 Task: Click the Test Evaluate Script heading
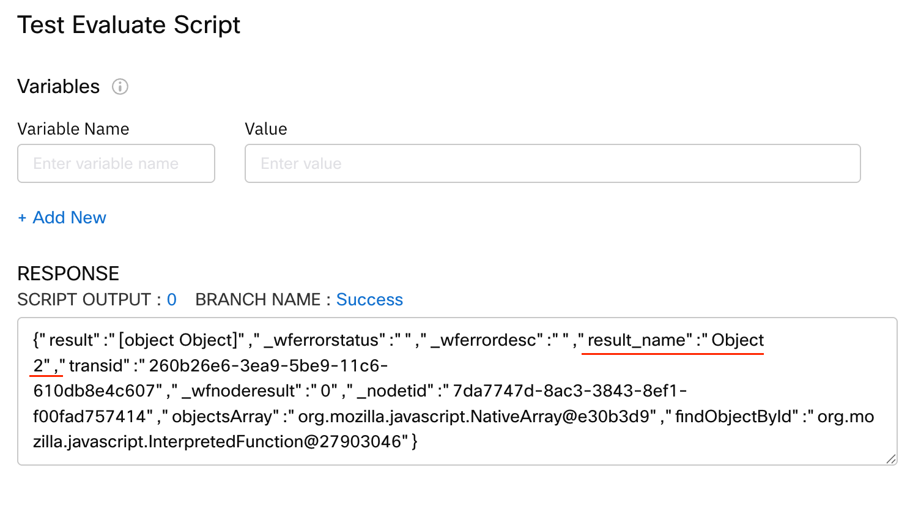pyautogui.click(x=128, y=25)
